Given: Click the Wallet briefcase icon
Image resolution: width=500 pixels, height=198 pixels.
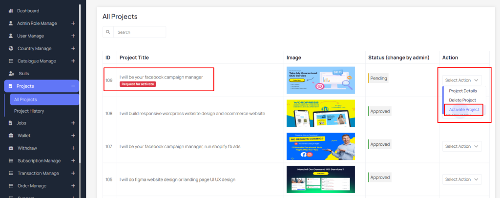Looking at the screenshot, I should [x=11, y=136].
